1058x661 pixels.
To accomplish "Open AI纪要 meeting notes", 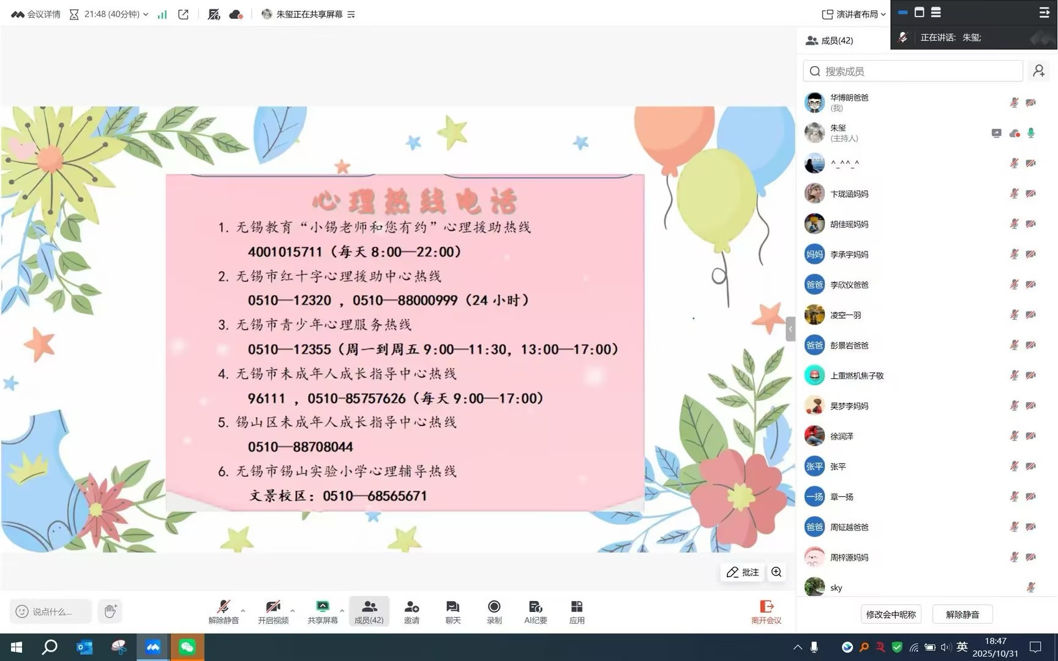I will [x=535, y=611].
